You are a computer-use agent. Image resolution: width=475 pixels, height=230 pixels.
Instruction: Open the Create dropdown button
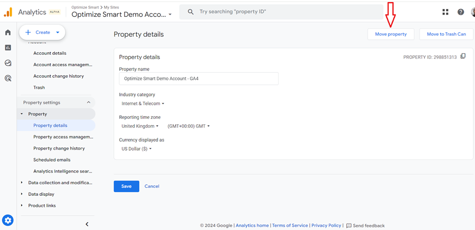tap(42, 32)
